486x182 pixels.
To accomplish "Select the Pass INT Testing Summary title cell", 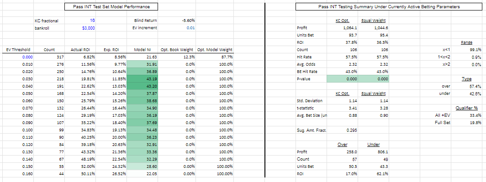I will pyautogui.click(x=389, y=6).
